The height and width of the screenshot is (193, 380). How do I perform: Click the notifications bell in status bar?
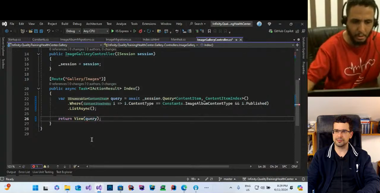coord(303,179)
